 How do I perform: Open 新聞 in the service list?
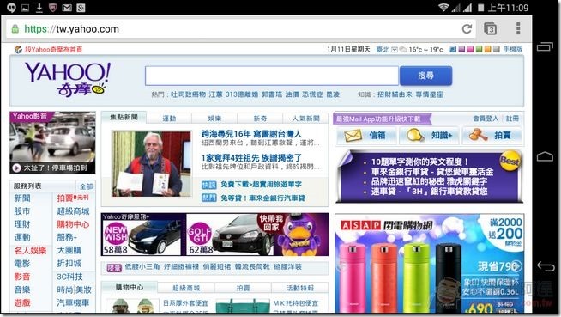22,198
